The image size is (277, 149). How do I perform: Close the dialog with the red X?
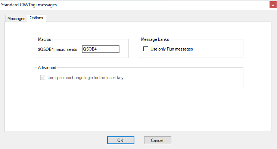pyautogui.click(x=273, y=5)
